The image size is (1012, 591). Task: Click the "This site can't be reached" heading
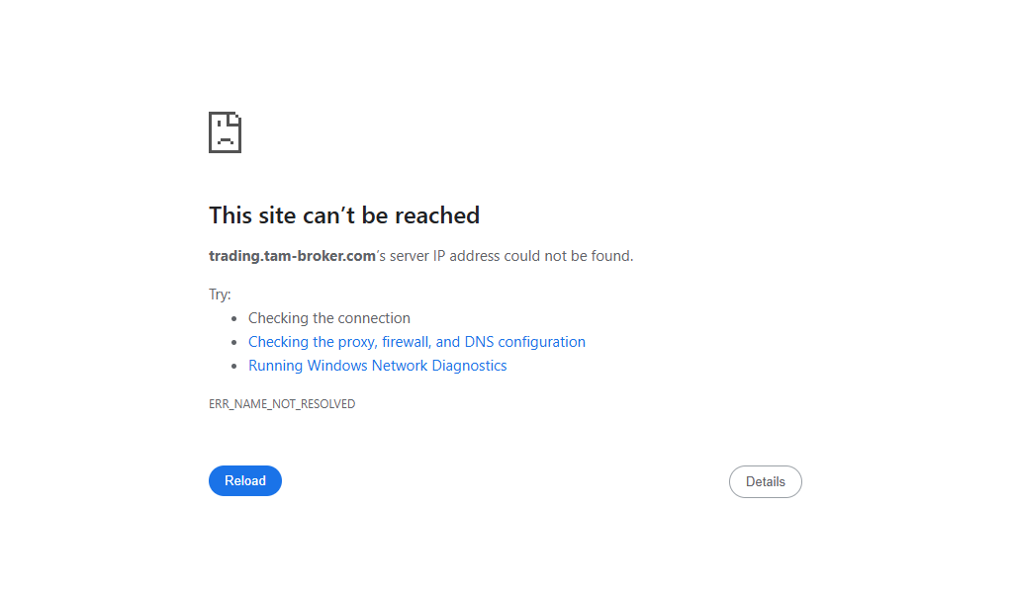click(343, 215)
